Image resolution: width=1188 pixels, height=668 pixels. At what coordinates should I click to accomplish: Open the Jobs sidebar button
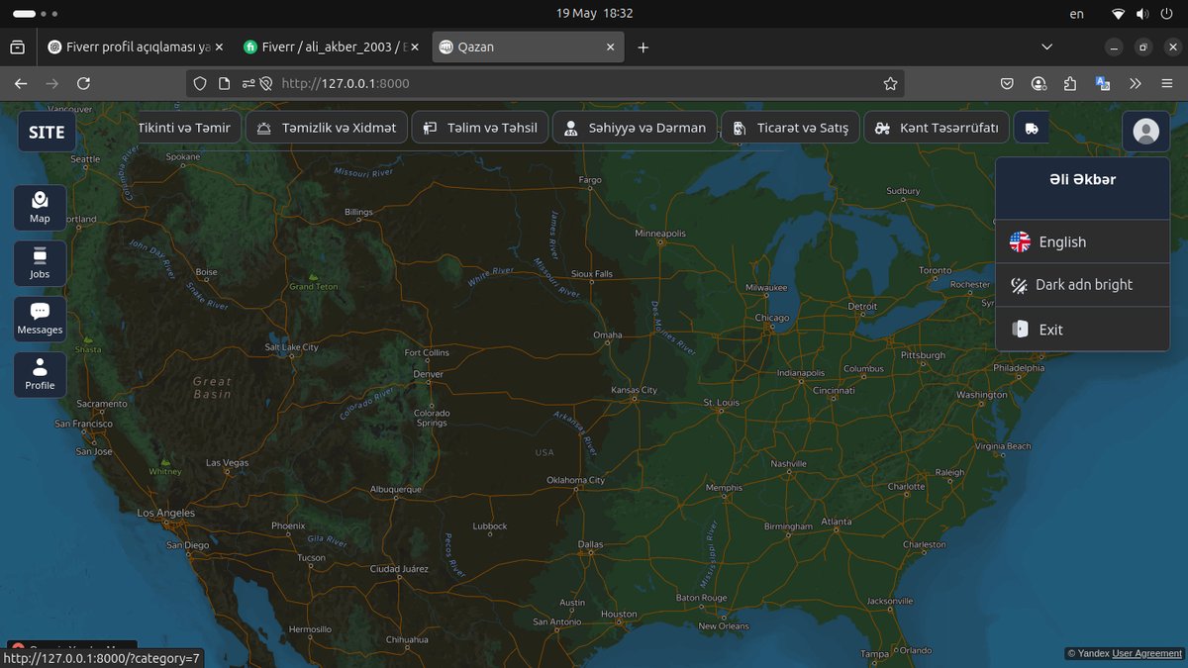point(40,263)
